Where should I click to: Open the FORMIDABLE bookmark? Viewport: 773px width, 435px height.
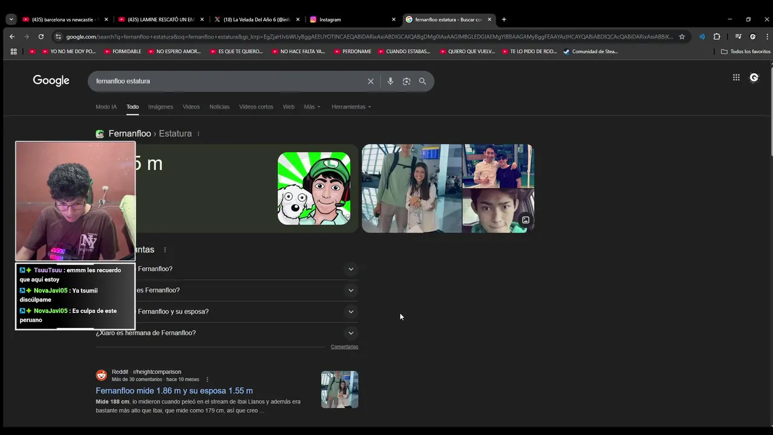click(x=123, y=51)
